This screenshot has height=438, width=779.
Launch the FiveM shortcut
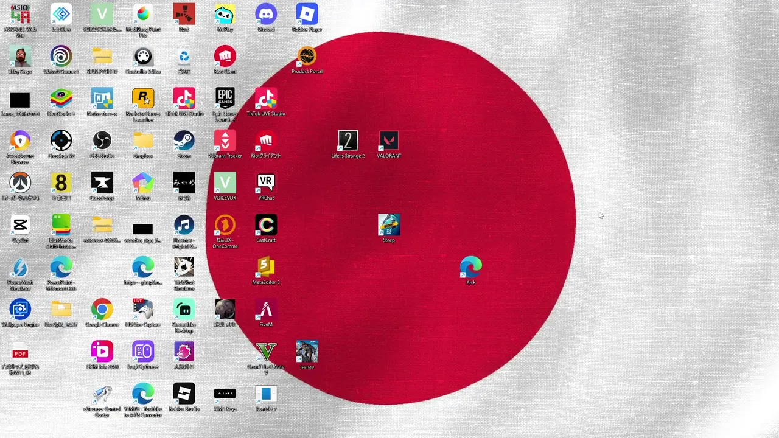266,310
